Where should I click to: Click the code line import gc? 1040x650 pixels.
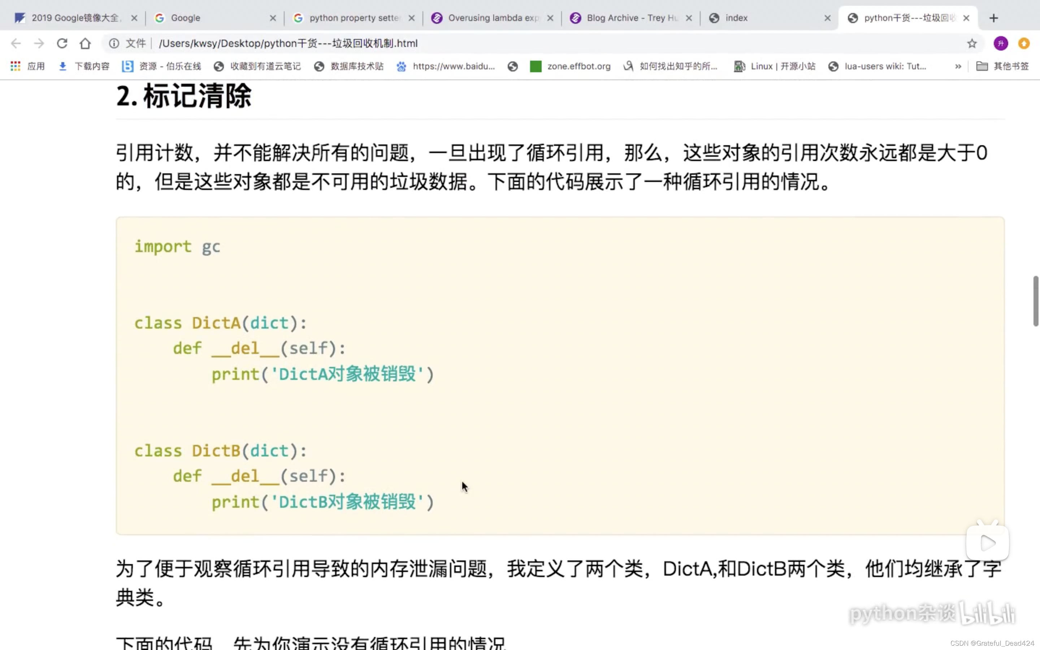click(177, 247)
